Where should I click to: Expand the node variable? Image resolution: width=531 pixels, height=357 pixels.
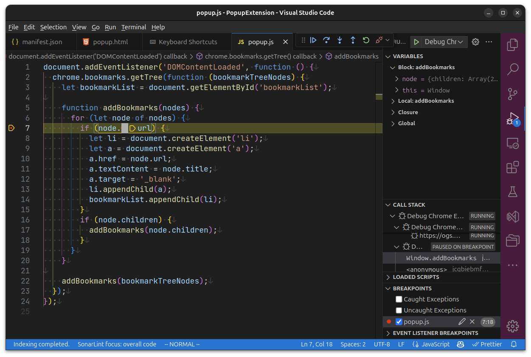[397, 79]
